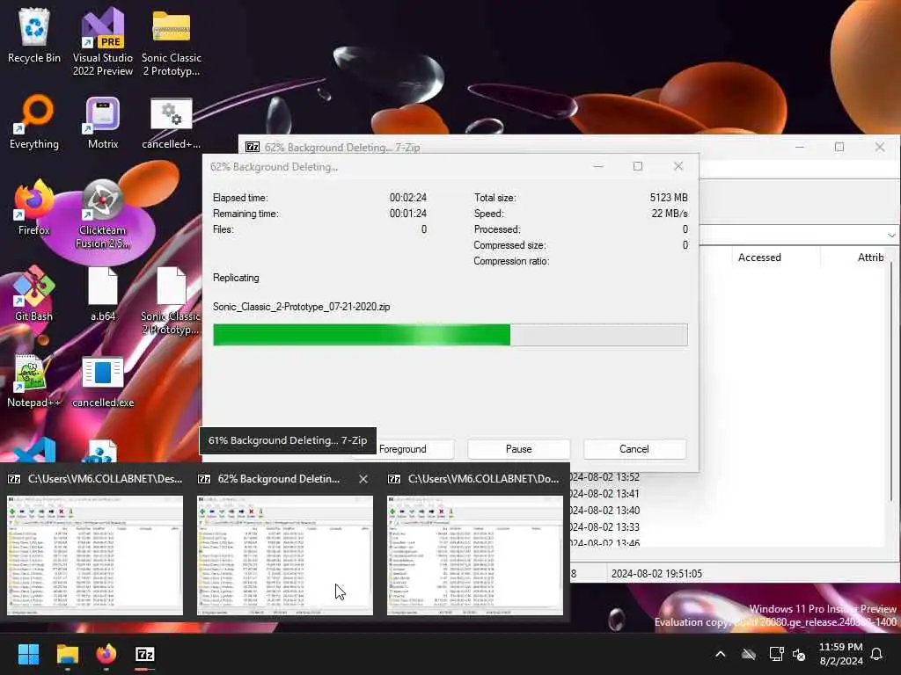This screenshot has height=675, width=901.
Task: Select the a.b64 file icon
Action: click(x=103, y=294)
